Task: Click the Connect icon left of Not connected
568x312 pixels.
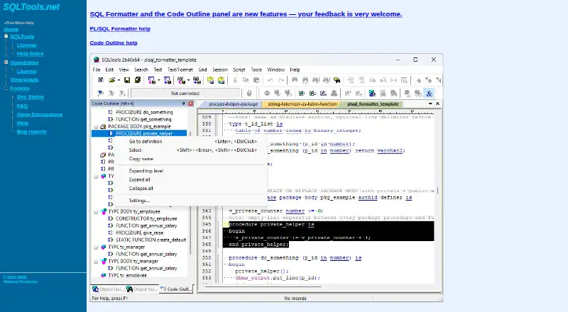Action: click(x=101, y=94)
